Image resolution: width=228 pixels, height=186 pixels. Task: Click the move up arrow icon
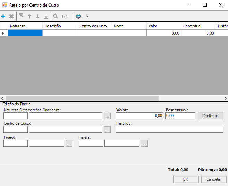[29, 16]
